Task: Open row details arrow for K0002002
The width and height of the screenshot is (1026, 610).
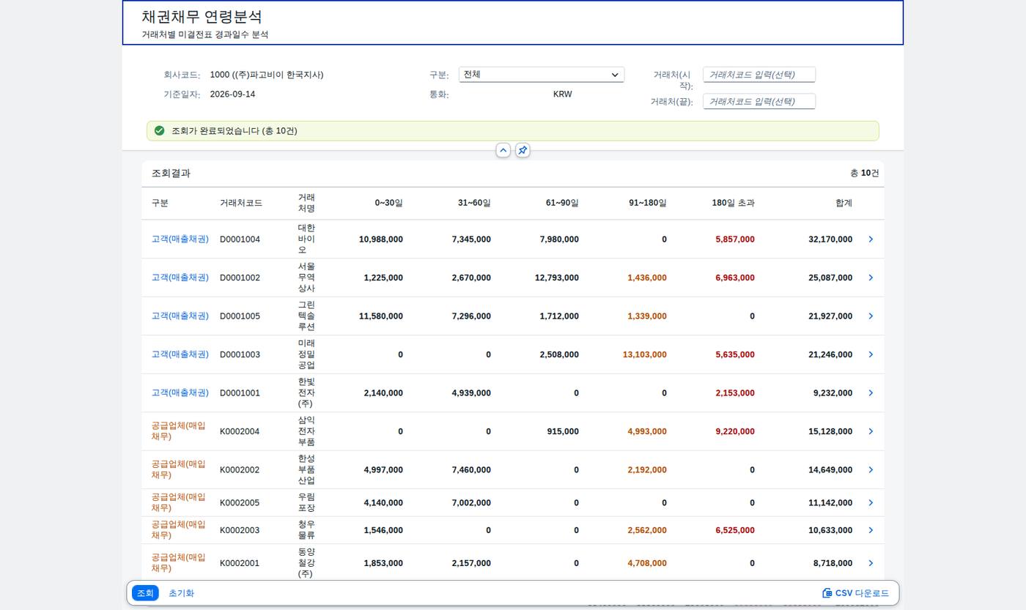Action: 871,470
